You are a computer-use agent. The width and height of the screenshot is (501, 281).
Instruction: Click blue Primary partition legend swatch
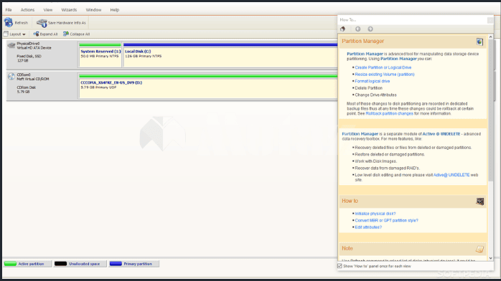[116, 264]
